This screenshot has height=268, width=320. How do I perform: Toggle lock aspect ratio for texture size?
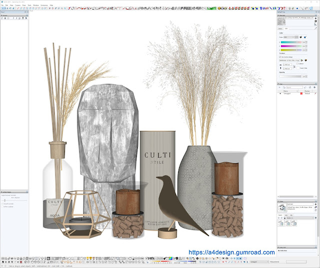tap(294, 66)
